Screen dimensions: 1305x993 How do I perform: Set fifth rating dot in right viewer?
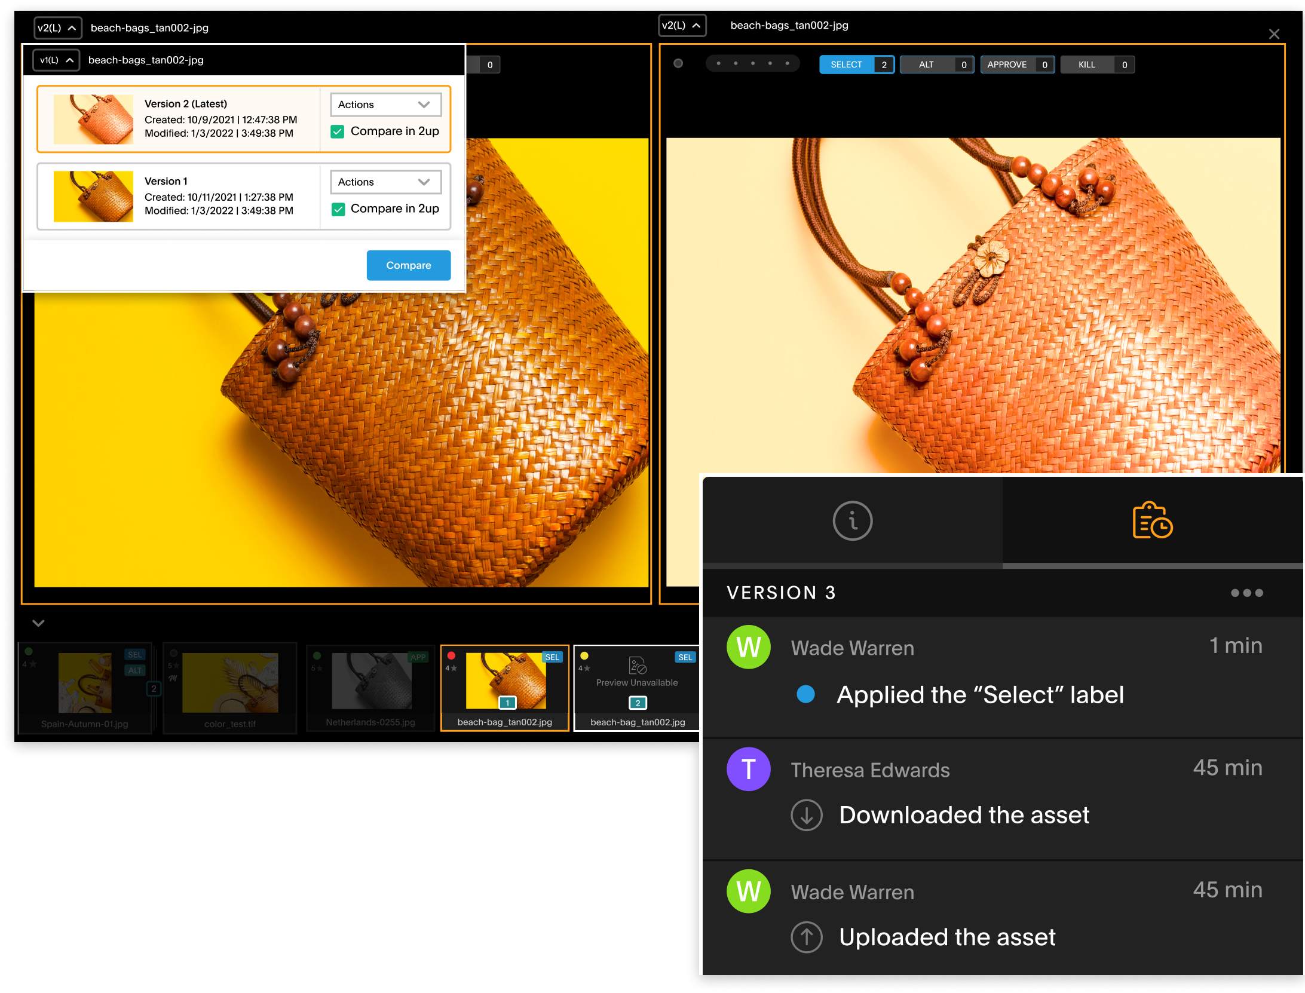coord(787,63)
